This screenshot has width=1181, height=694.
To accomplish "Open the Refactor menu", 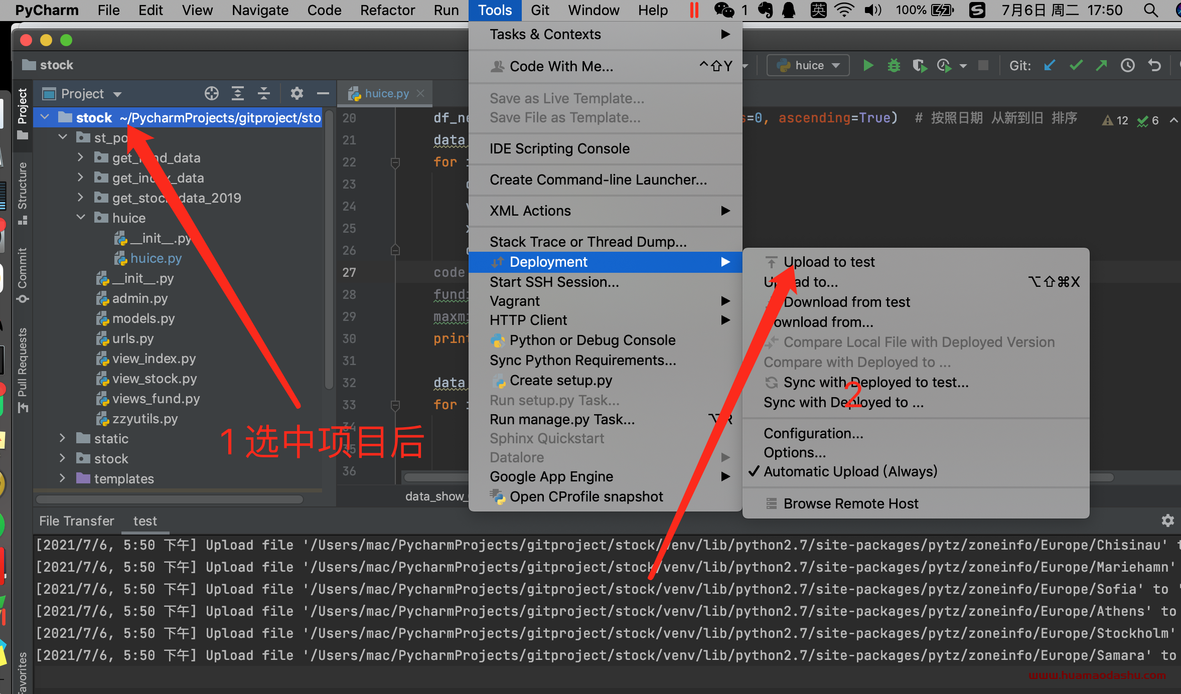I will (387, 10).
